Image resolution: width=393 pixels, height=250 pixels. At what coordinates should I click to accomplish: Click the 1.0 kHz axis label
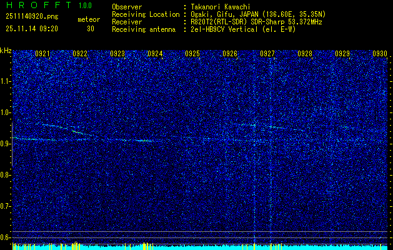6,112
